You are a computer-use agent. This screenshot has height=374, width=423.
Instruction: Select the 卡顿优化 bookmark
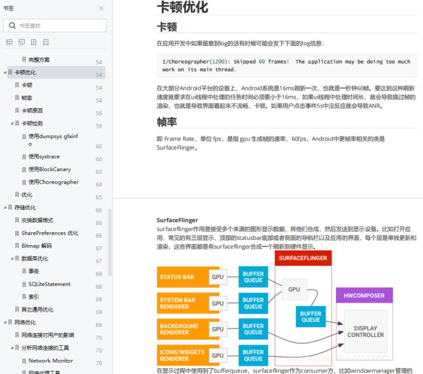pyautogui.click(x=56, y=72)
